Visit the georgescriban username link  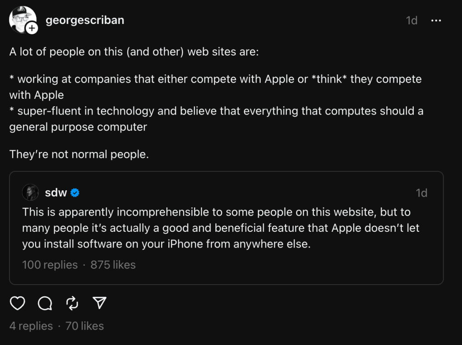pos(85,20)
